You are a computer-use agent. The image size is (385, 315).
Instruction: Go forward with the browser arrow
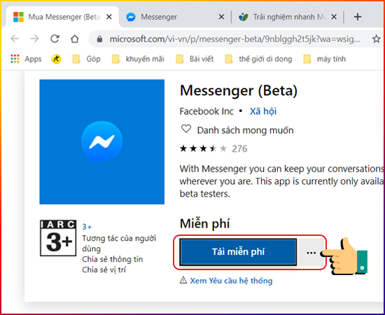34,38
